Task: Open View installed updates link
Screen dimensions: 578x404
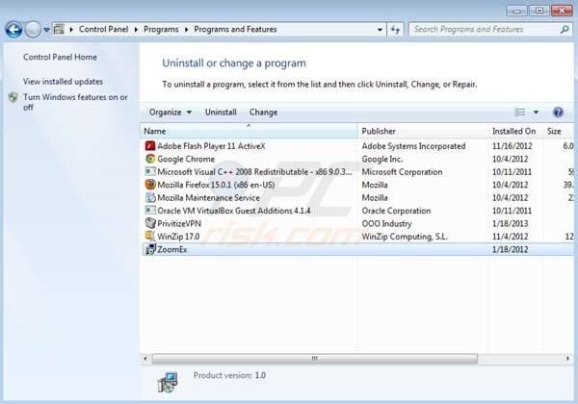Action: [63, 82]
